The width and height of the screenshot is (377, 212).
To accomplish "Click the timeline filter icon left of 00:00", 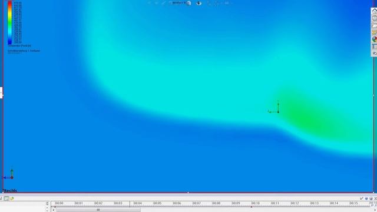I will [47, 203].
